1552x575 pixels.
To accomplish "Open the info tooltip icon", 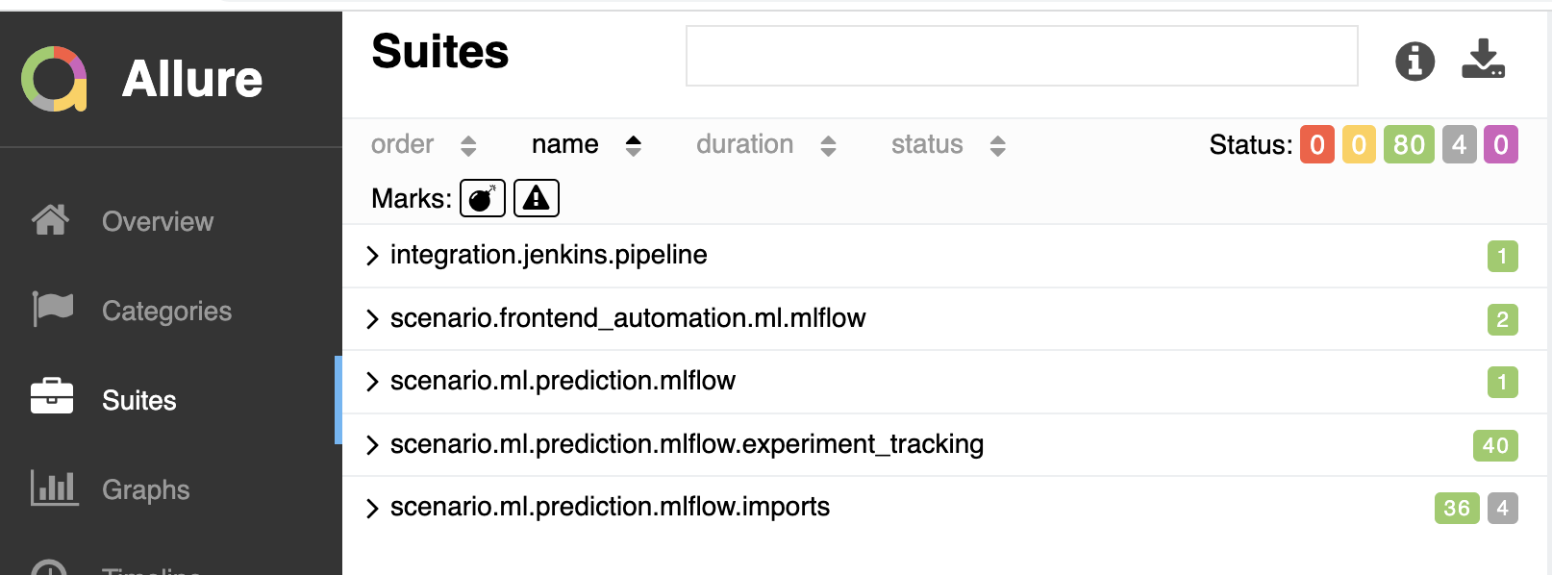I will click(1414, 62).
